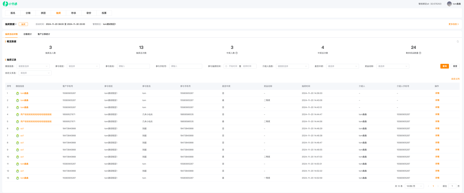Viewport: 464px width, 193px height.
Task: Click the 小竹通 logo icon
Action: (5, 4)
